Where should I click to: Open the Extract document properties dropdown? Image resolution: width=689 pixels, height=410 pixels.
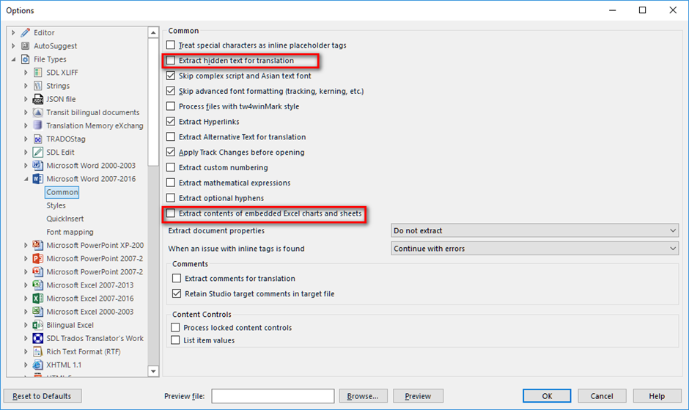[535, 230]
